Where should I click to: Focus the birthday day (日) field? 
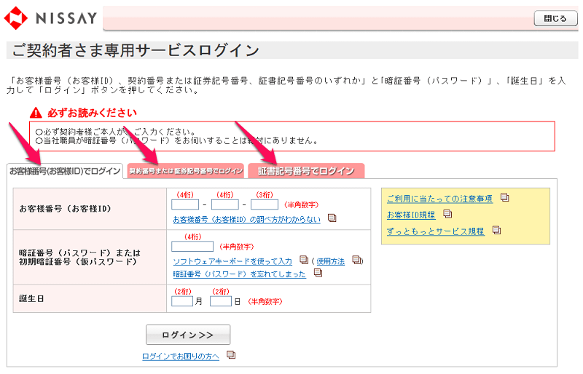pos(221,301)
